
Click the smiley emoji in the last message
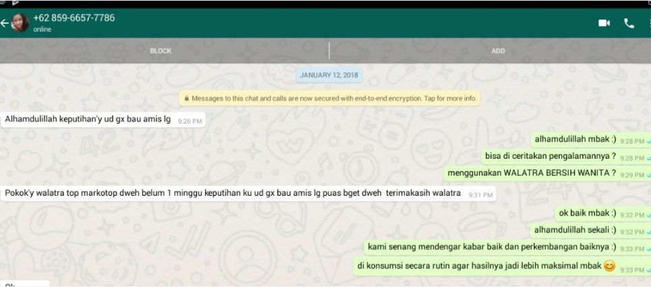[609, 266]
